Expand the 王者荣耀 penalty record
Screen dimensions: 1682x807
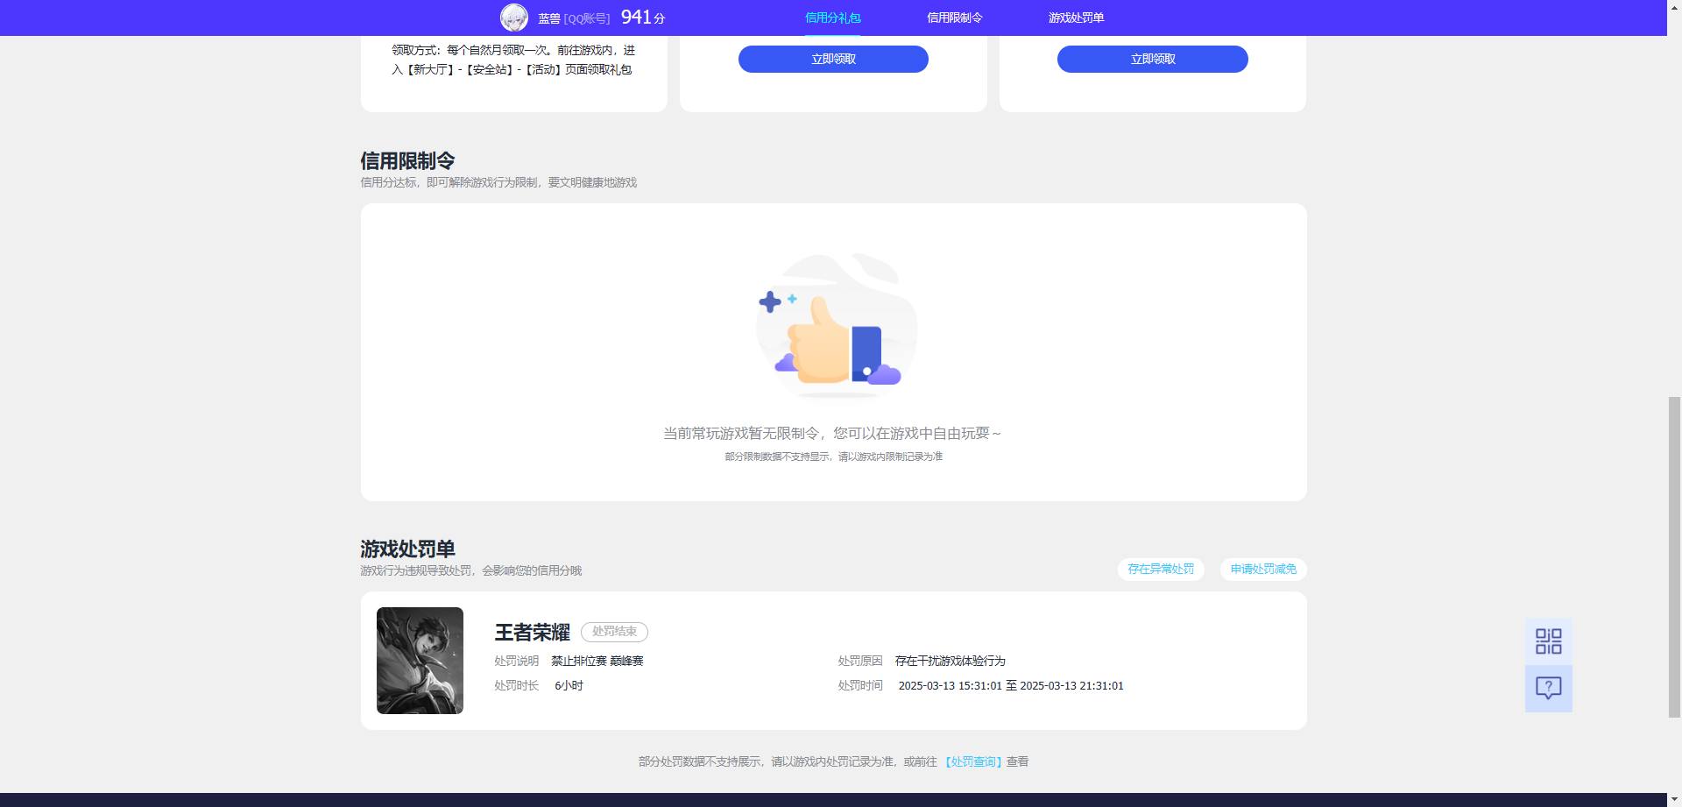pos(832,660)
